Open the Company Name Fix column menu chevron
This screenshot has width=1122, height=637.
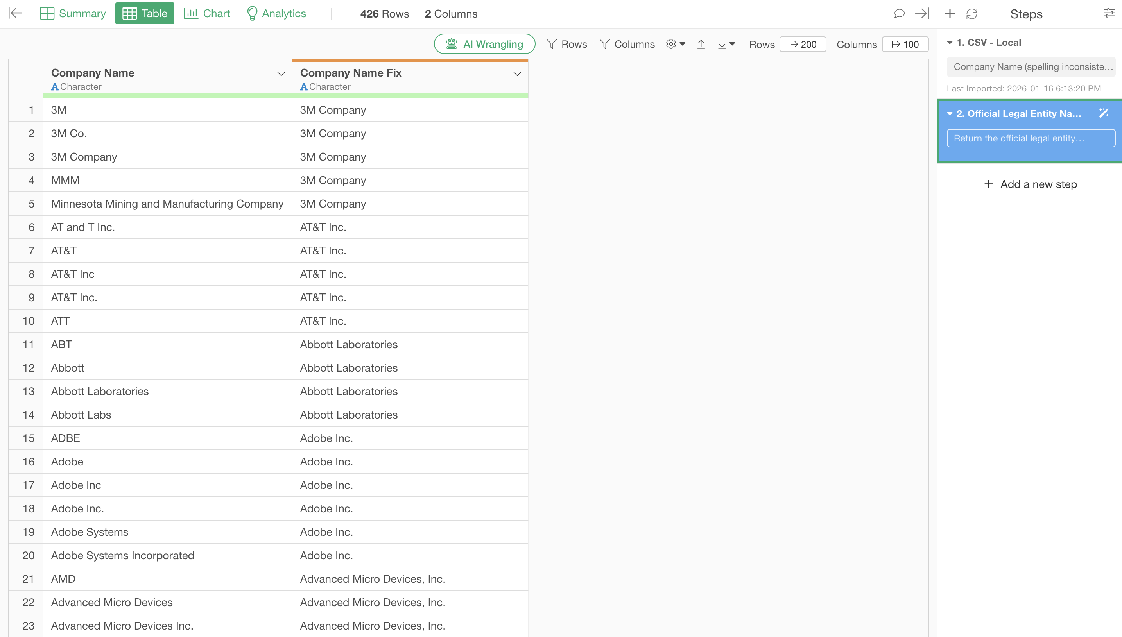point(517,73)
